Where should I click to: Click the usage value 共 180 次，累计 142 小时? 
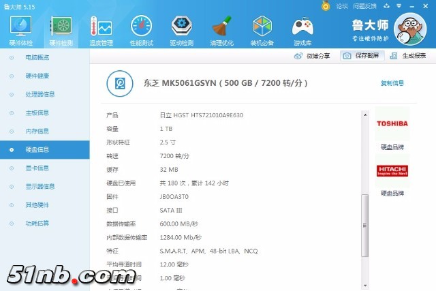[194, 183]
